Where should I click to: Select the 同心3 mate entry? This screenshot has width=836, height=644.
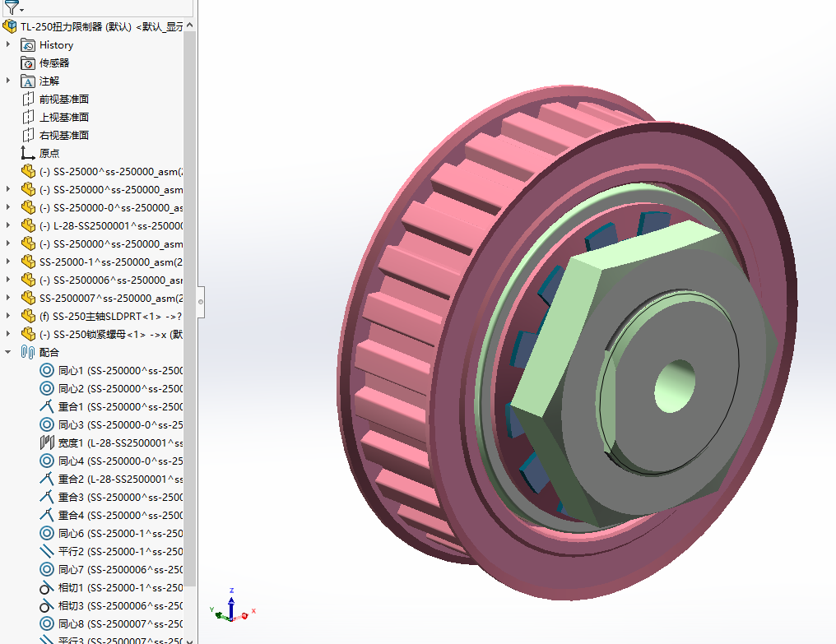click(x=111, y=425)
